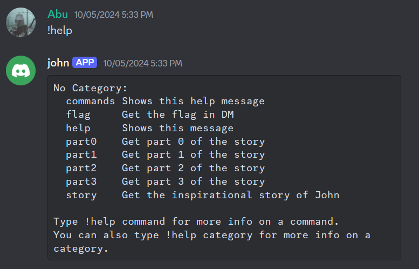Click the !help message text
This screenshot has width=419, height=269.
pos(60,30)
